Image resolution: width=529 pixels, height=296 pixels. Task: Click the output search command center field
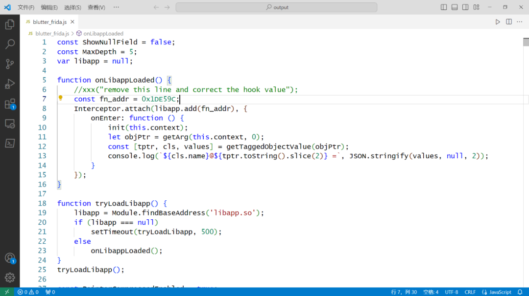pos(276,7)
